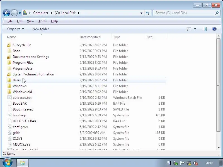Open the View menu
Image resolution: width=223 pixels, height=167 pixels.
coord(30,21)
